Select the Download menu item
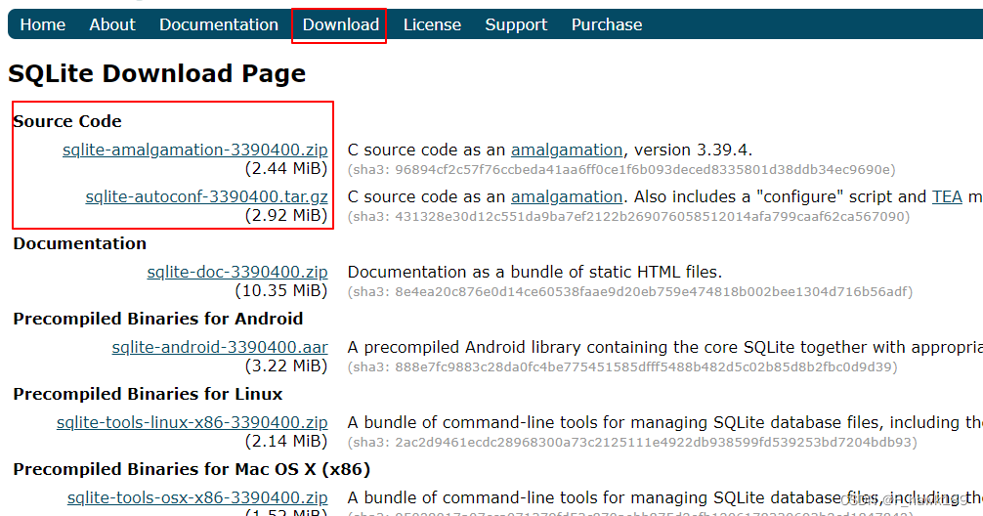 pos(340,24)
